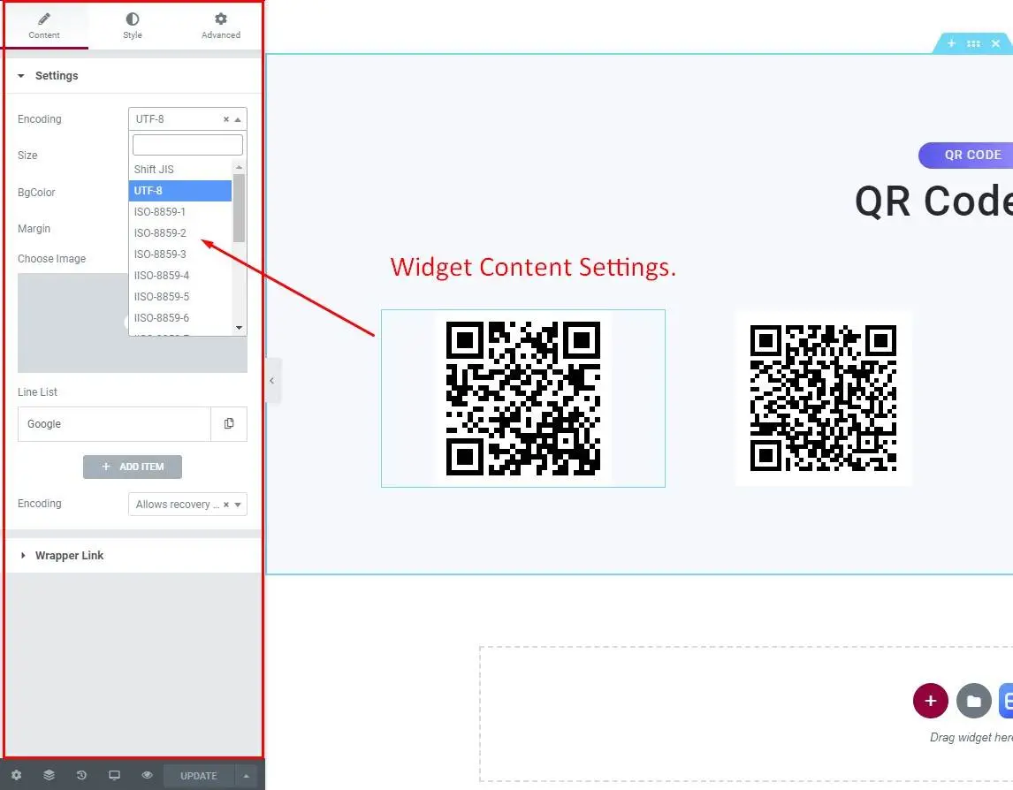Click the Choose Image placeholder area

click(133, 323)
